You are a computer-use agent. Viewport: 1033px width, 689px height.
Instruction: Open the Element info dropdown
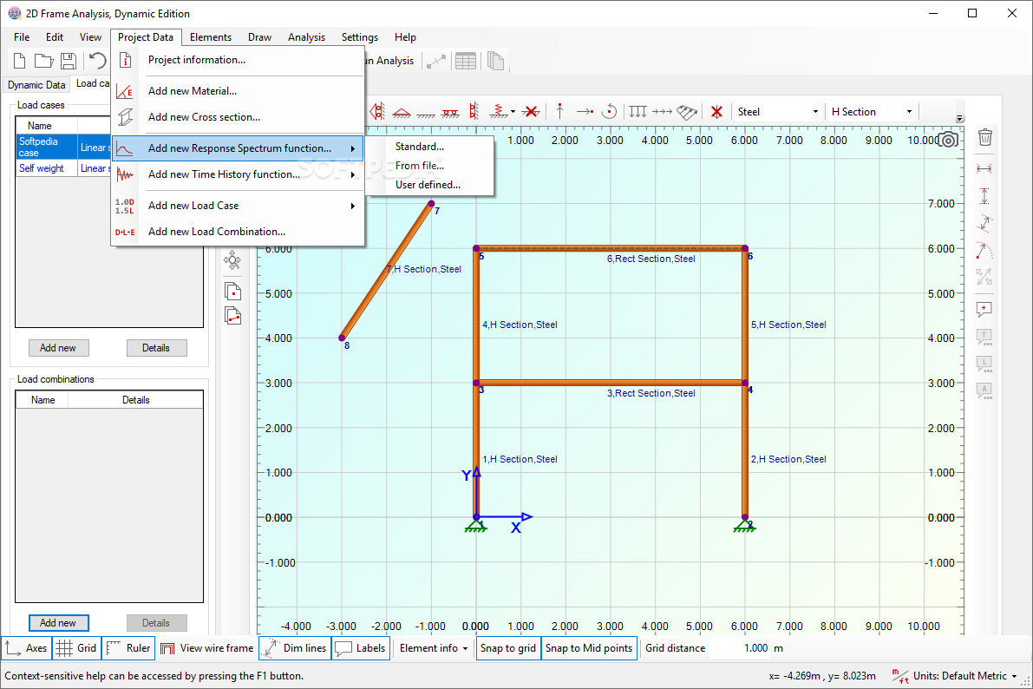(x=434, y=648)
